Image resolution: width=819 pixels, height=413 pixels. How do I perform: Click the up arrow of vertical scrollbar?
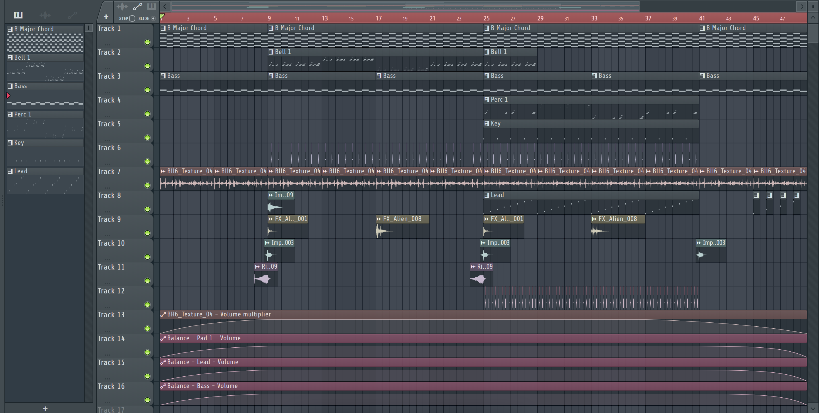[813, 18]
